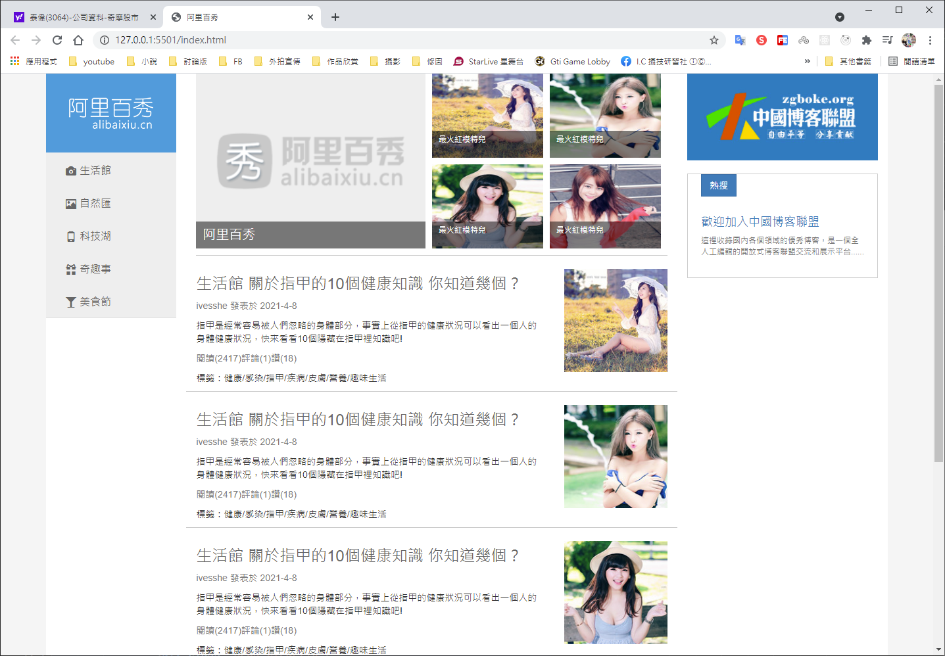Open the media control playlist icon
Image resolution: width=945 pixels, height=656 pixels.
click(x=888, y=40)
